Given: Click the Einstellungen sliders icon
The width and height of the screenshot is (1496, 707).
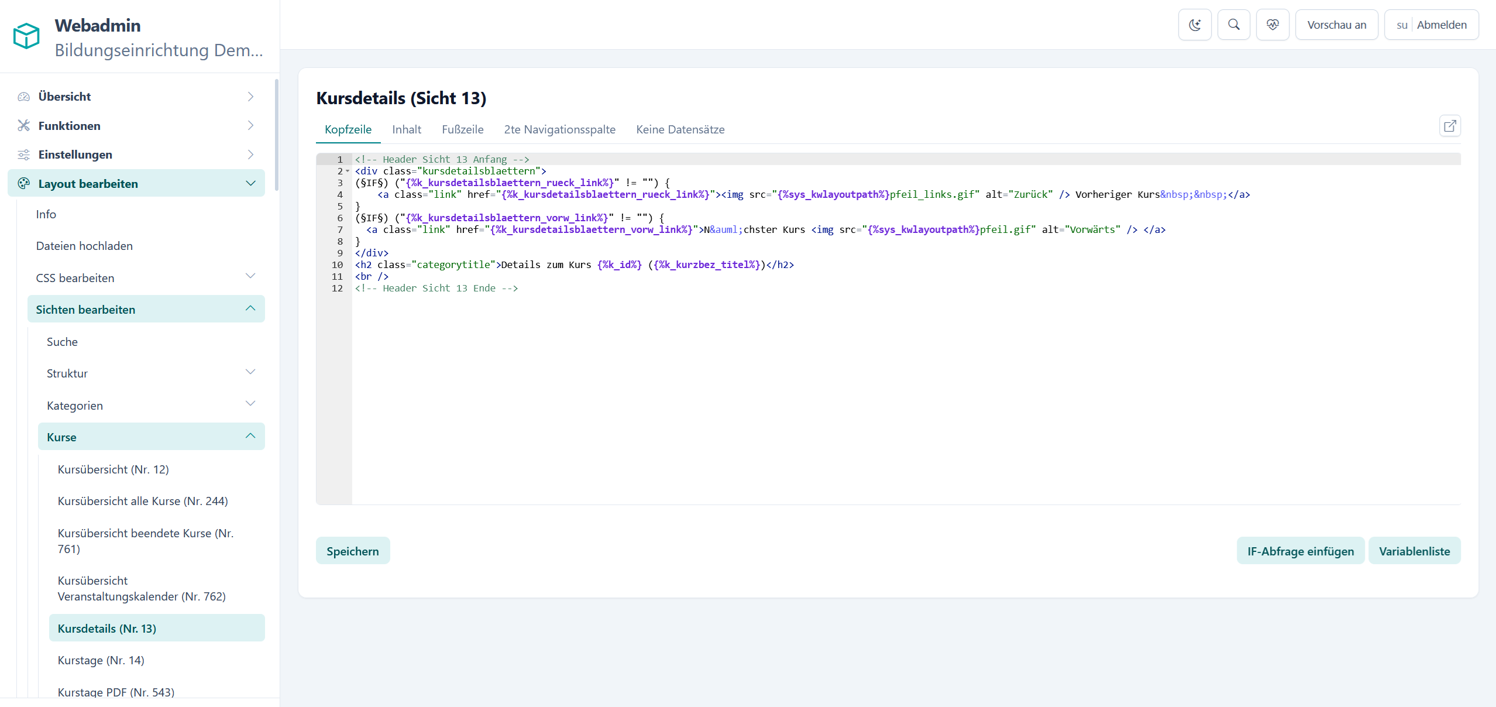Looking at the screenshot, I should 23,155.
